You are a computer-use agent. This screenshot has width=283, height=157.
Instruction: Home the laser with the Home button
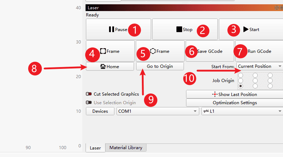click(110, 66)
